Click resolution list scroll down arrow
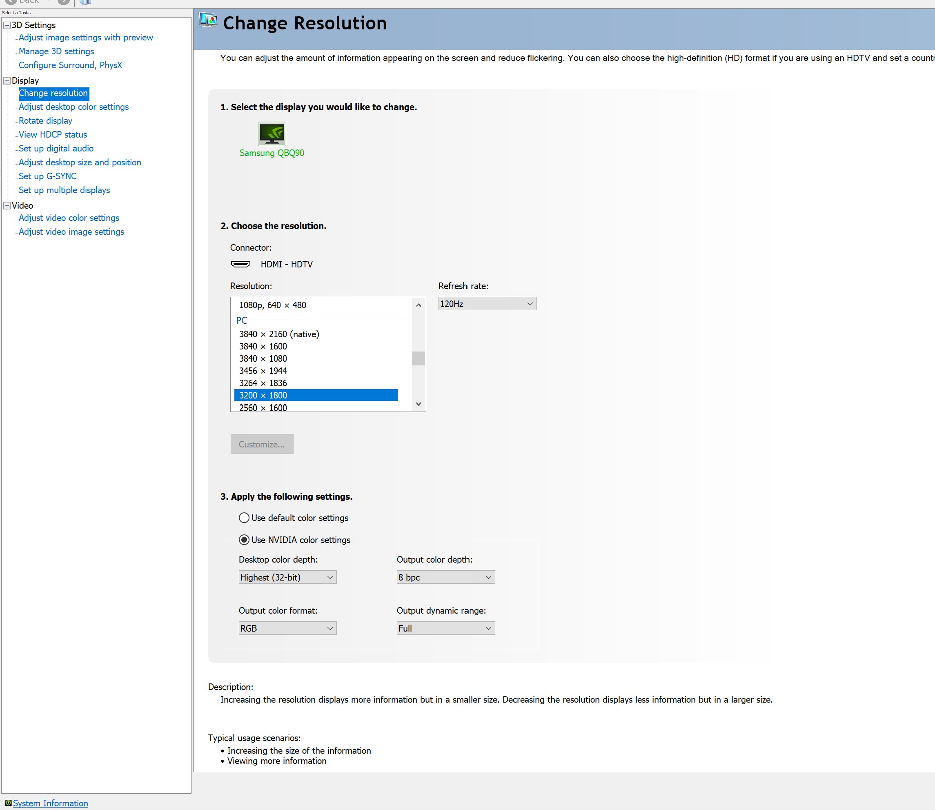The height and width of the screenshot is (810, 935). 418,404
